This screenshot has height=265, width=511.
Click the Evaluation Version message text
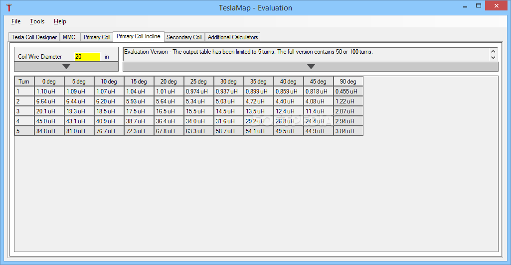click(x=248, y=52)
